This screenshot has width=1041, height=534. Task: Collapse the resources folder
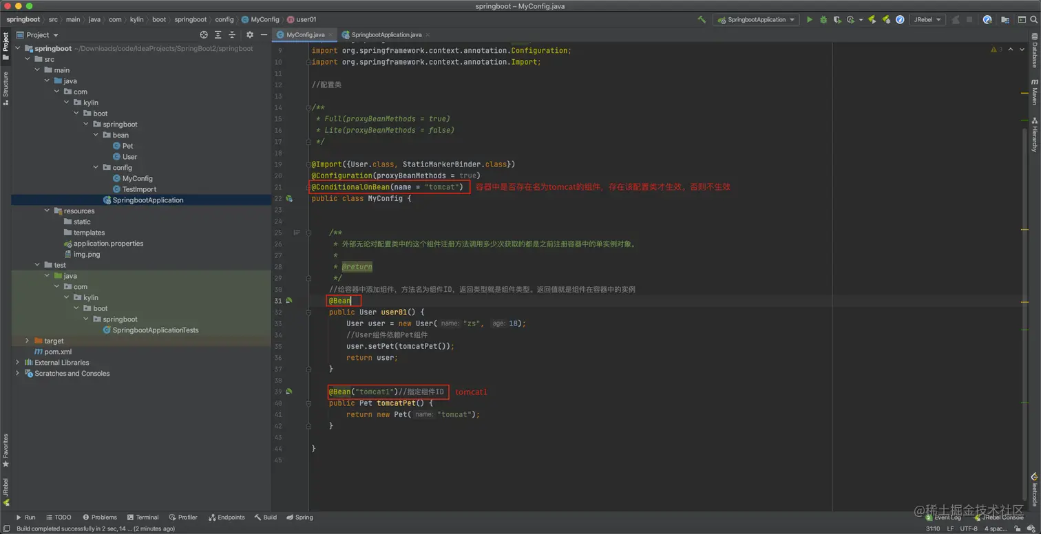click(47, 211)
